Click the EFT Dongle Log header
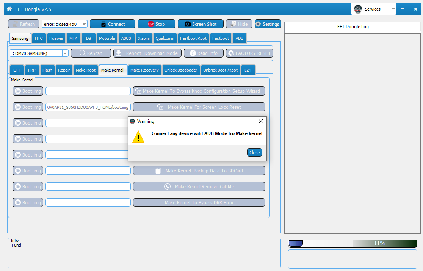 tap(352, 27)
